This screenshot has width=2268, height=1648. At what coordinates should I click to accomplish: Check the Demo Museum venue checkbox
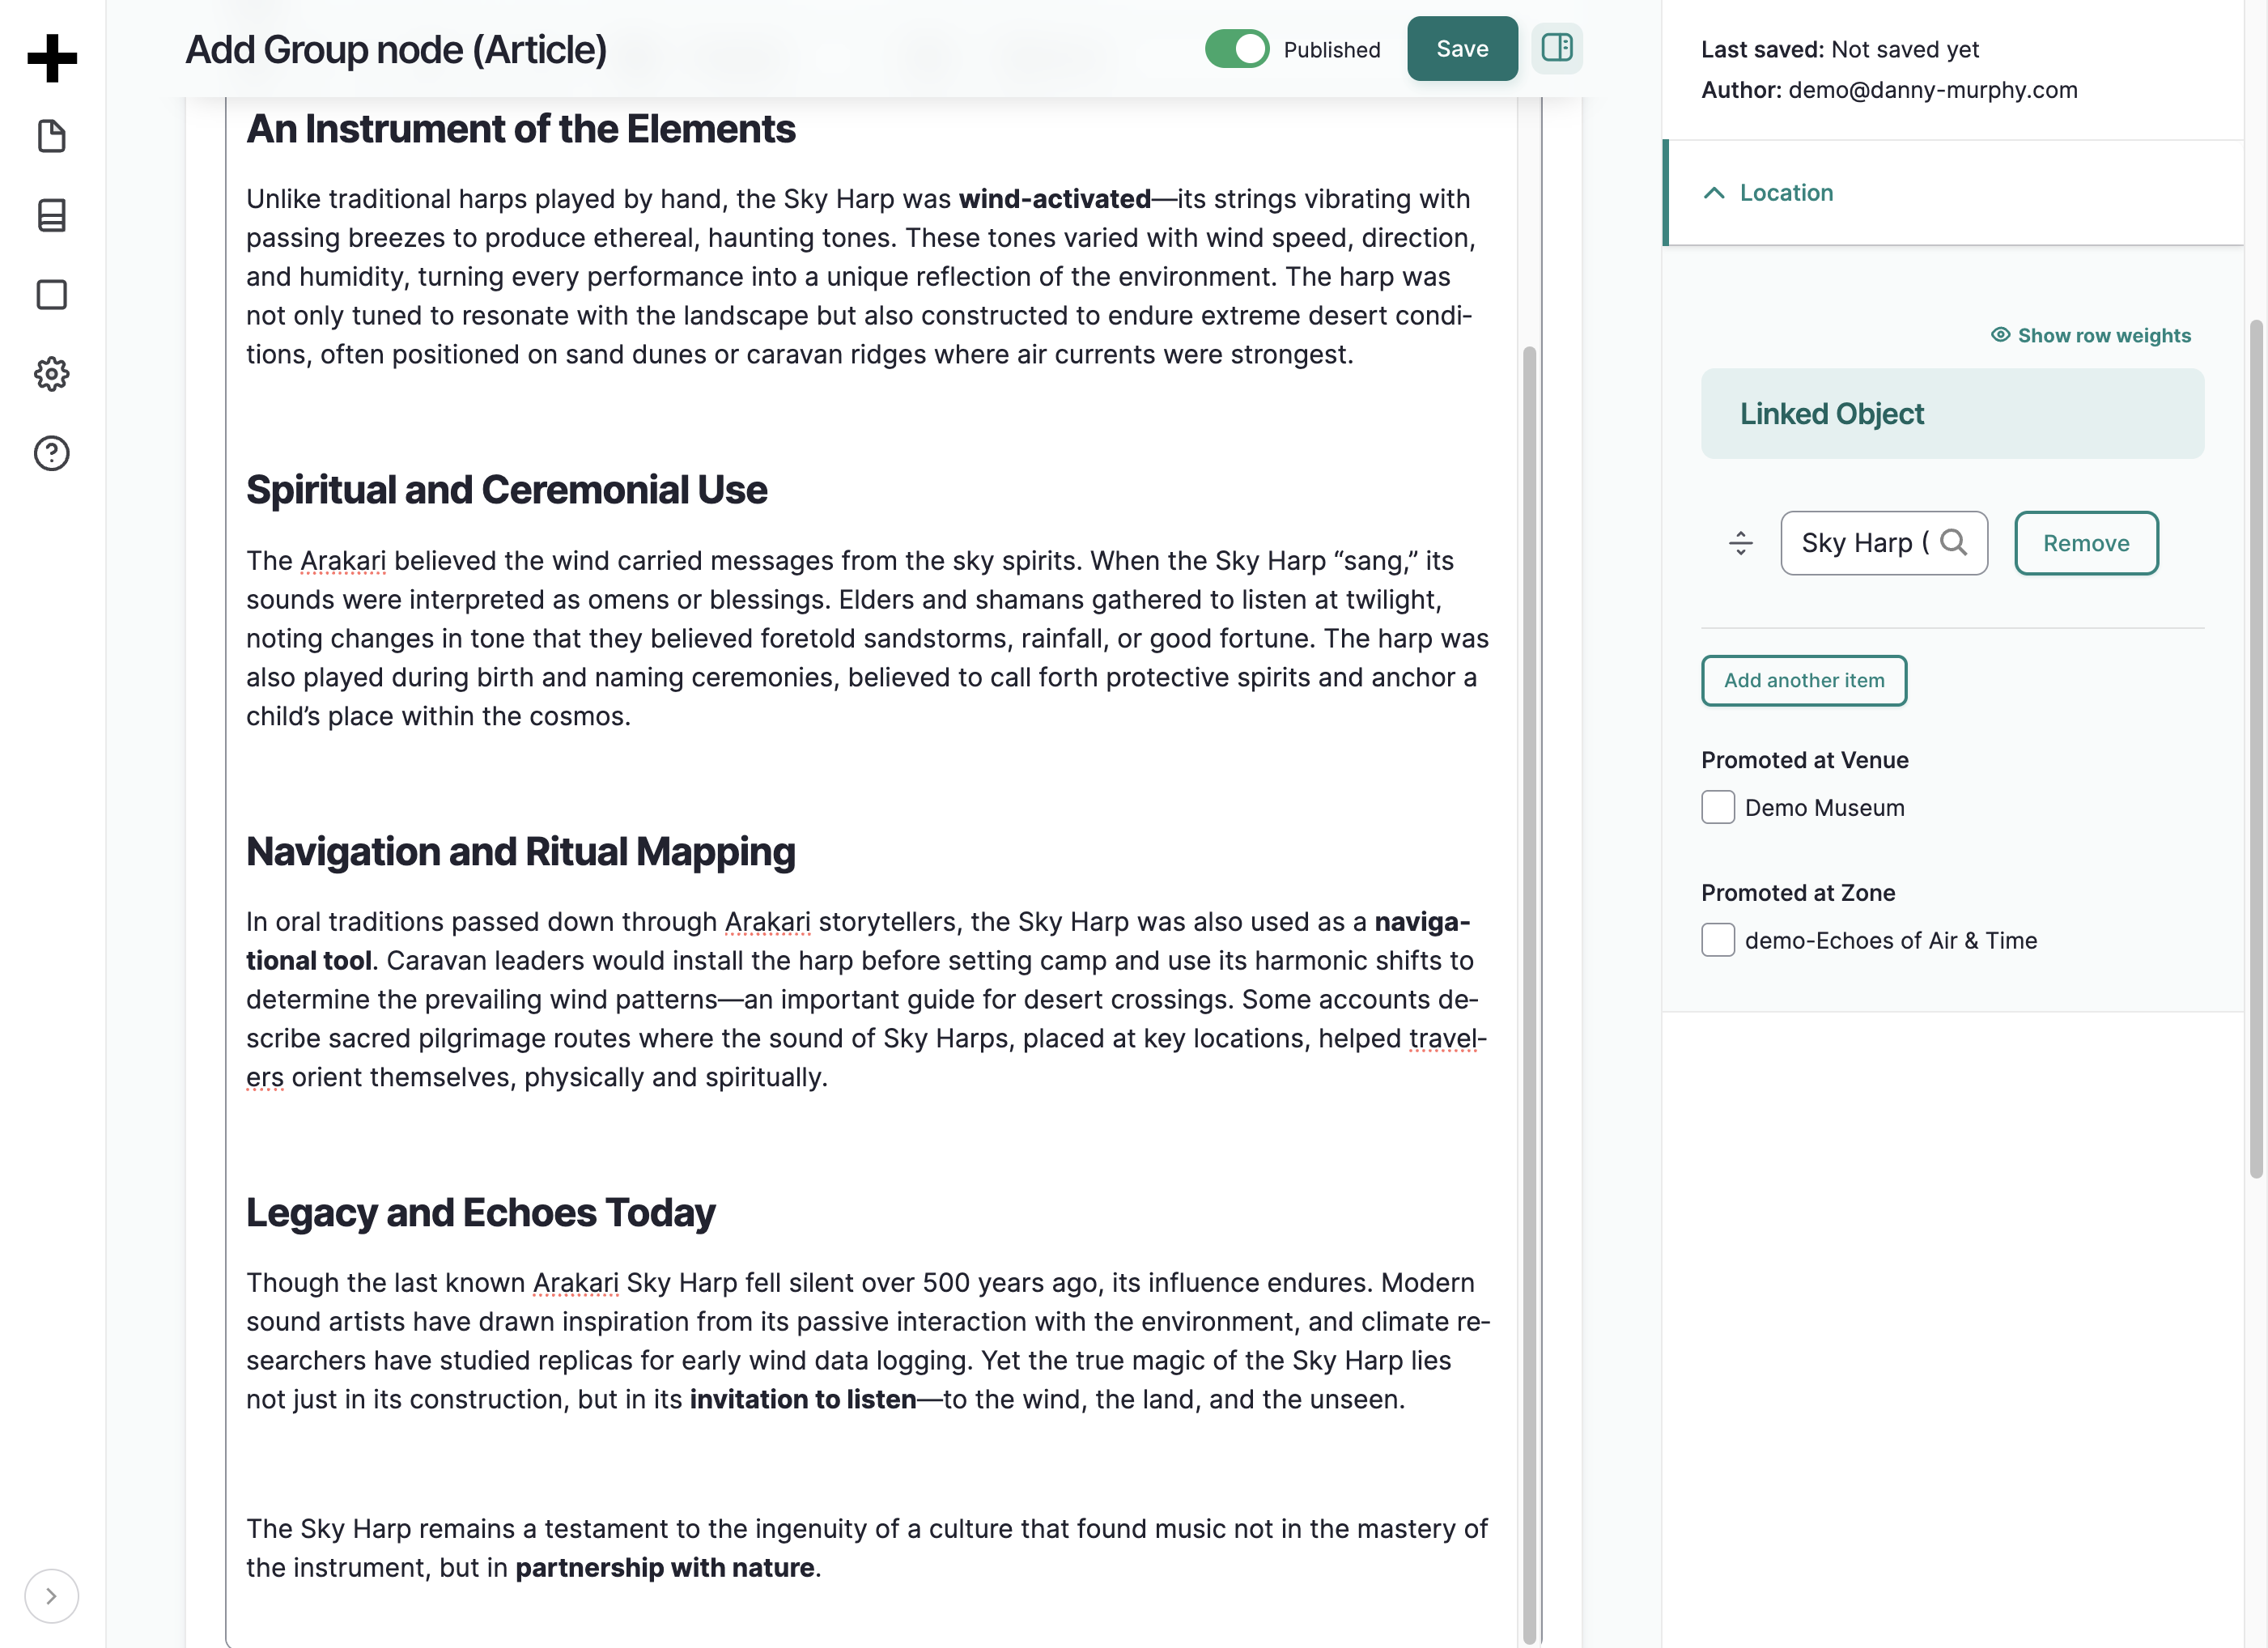[x=1718, y=807]
